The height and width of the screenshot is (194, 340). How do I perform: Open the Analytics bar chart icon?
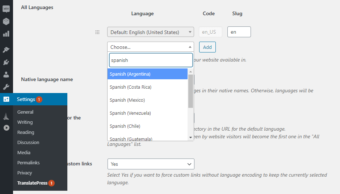point(6,34)
